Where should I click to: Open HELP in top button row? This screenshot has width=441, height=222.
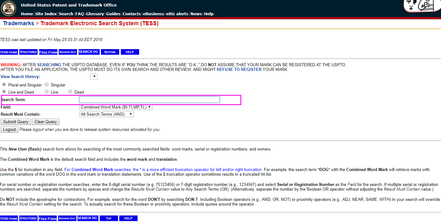(130, 52)
